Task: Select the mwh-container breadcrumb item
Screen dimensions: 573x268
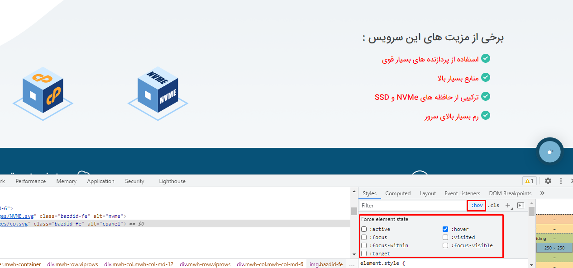Action: click(x=20, y=264)
